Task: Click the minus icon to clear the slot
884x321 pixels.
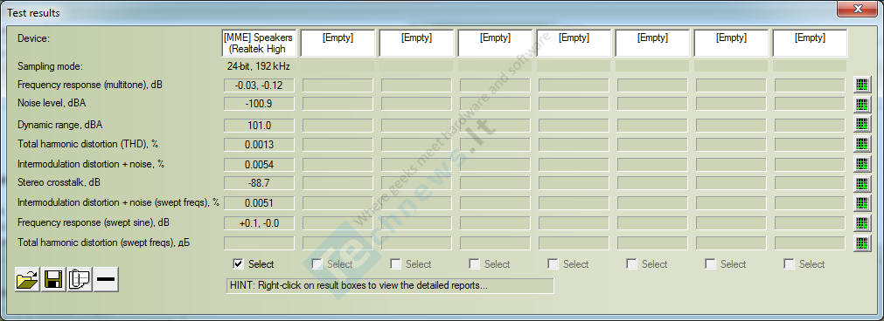Action: (x=106, y=279)
